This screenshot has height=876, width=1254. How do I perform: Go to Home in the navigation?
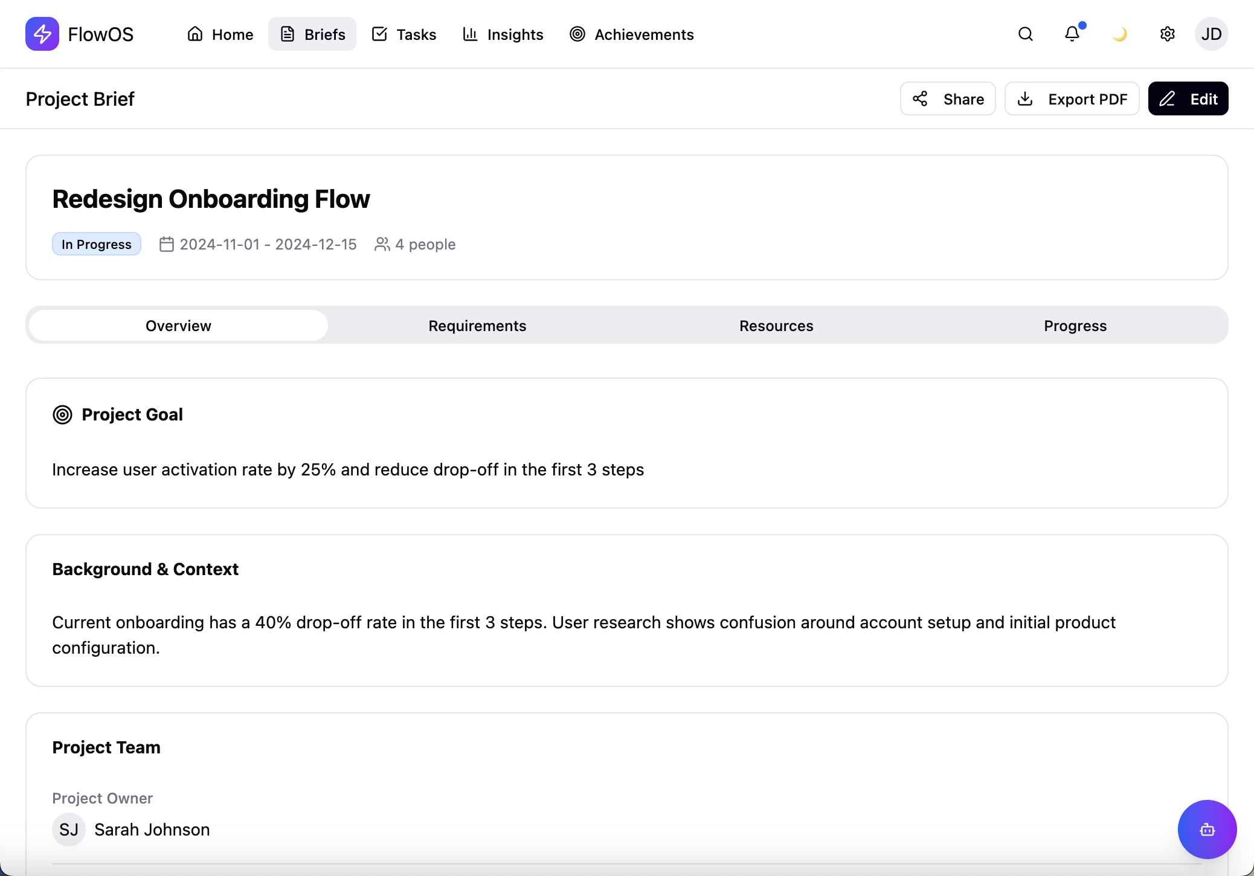click(x=220, y=34)
